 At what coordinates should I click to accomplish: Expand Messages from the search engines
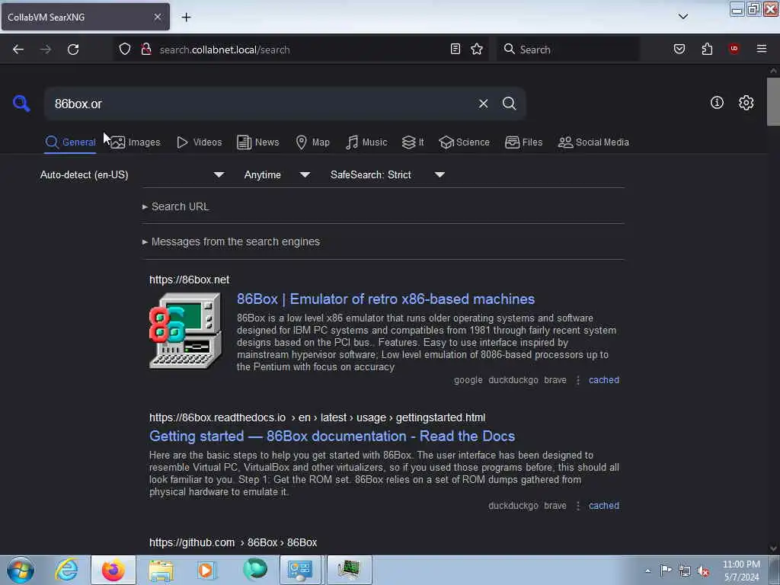pyautogui.click(x=232, y=241)
